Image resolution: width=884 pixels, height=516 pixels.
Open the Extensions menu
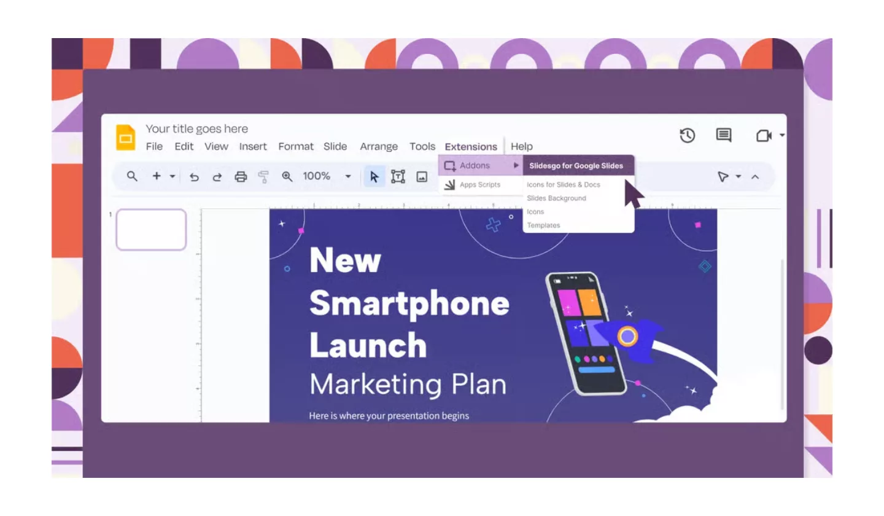[471, 147]
